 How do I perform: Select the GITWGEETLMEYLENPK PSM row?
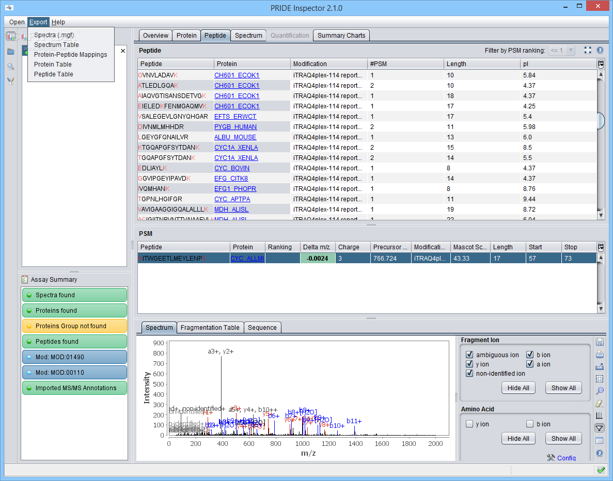coord(367,258)
